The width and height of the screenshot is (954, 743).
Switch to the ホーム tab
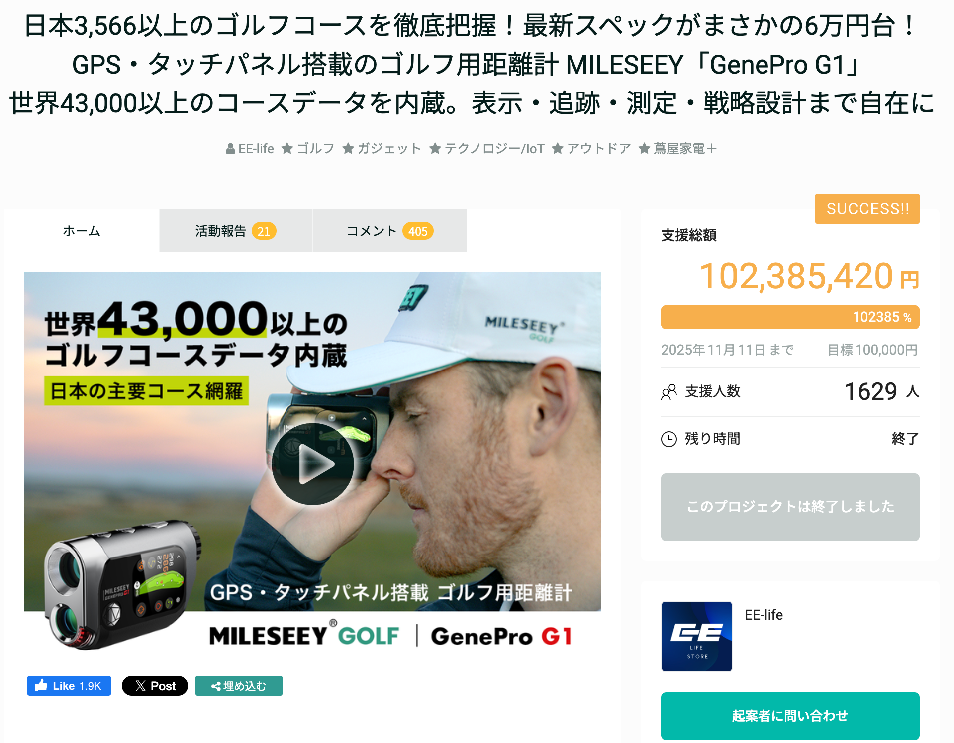pos(82,231)
